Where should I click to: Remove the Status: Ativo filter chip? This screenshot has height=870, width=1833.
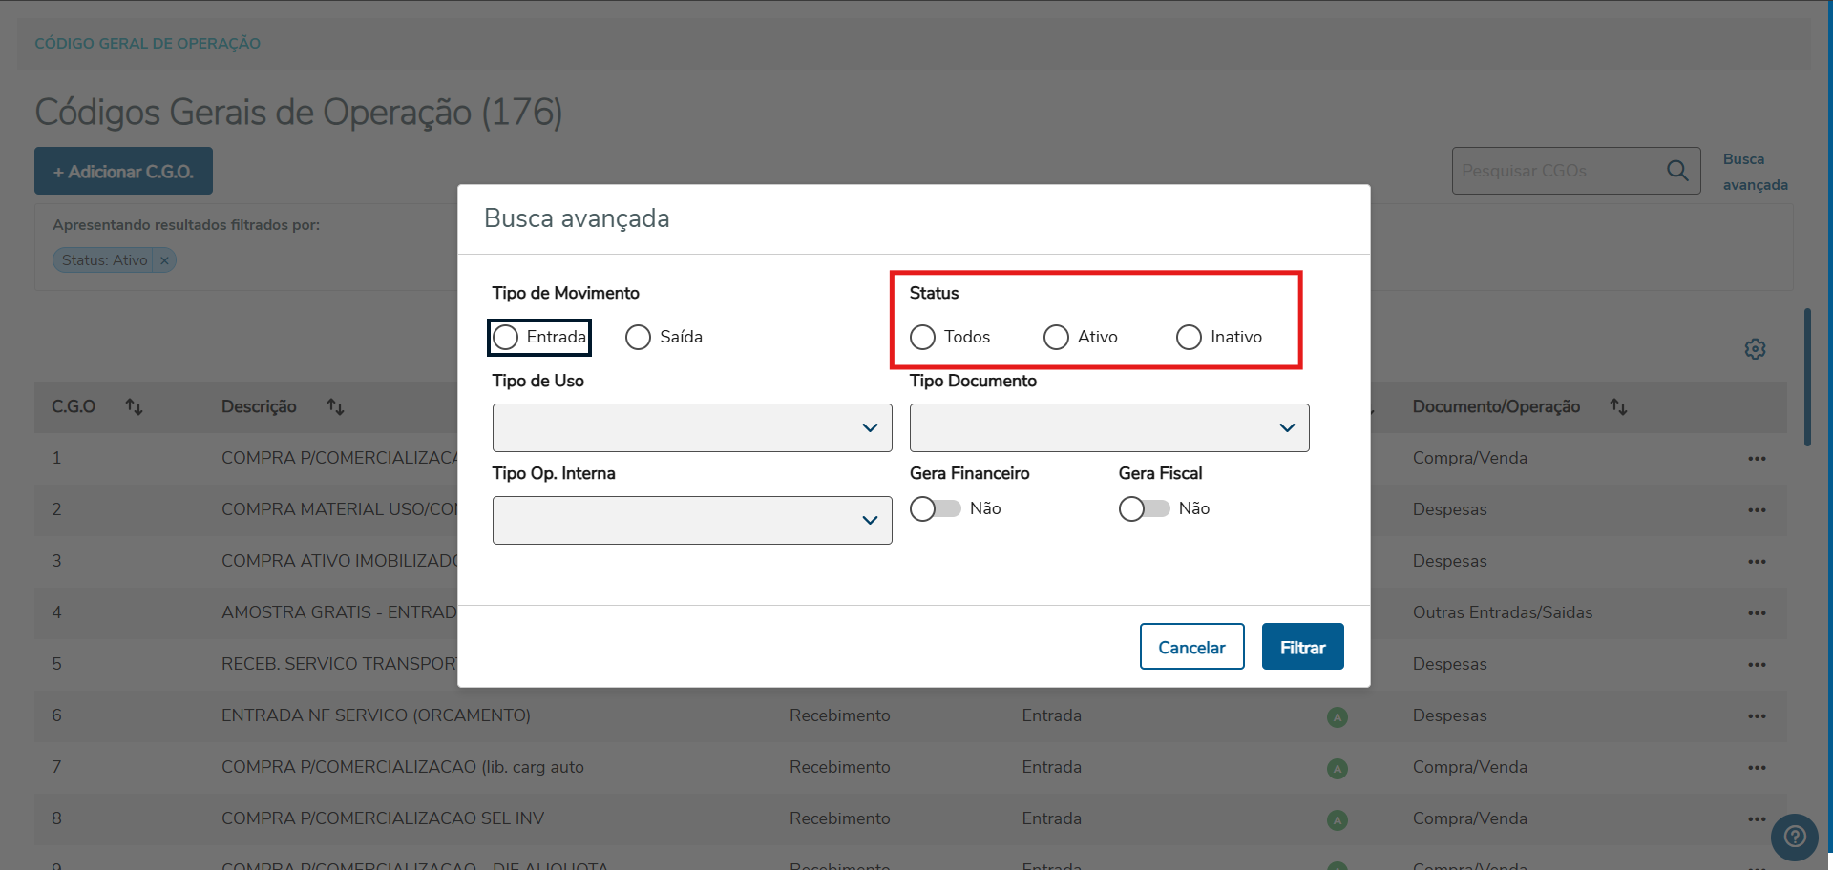click(164, 260)
